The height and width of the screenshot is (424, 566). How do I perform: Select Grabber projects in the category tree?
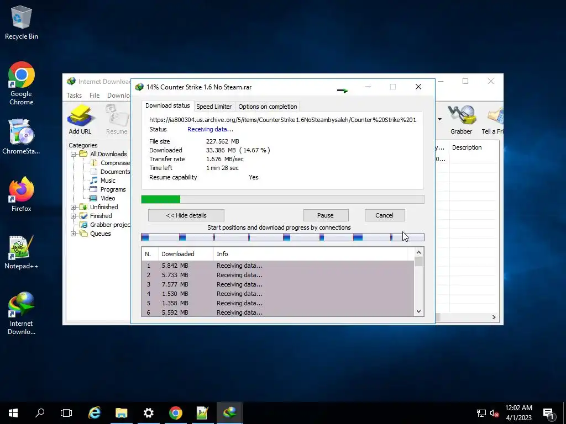pos(110,225)
